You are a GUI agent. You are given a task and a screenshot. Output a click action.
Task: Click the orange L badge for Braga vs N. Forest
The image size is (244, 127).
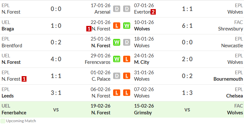[x=117, y=26]
